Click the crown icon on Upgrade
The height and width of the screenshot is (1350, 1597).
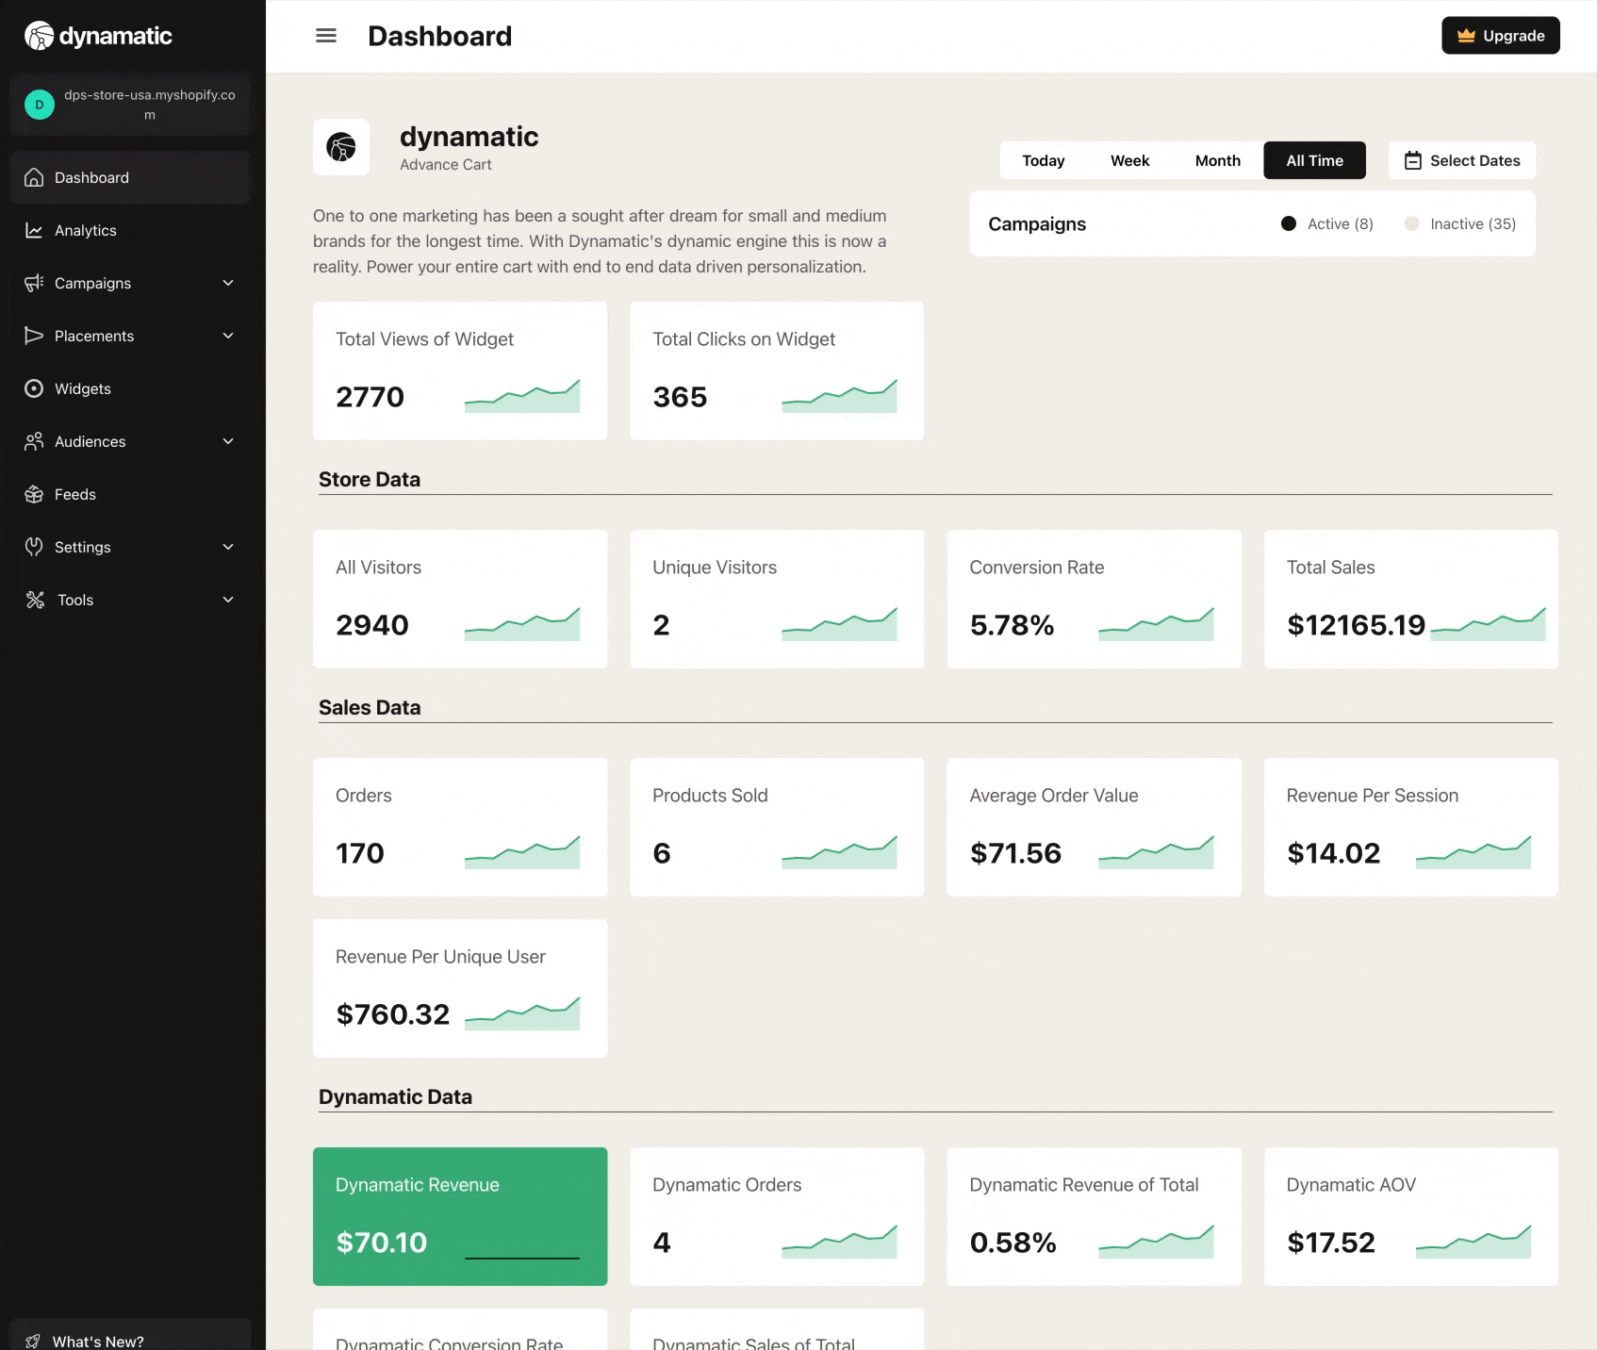click(x=1466, y=36)
